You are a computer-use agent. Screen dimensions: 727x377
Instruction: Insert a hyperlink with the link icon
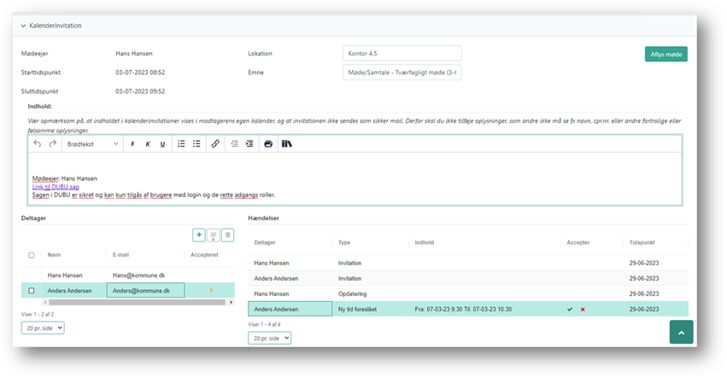pyautogui.click(x=215, y=144)
